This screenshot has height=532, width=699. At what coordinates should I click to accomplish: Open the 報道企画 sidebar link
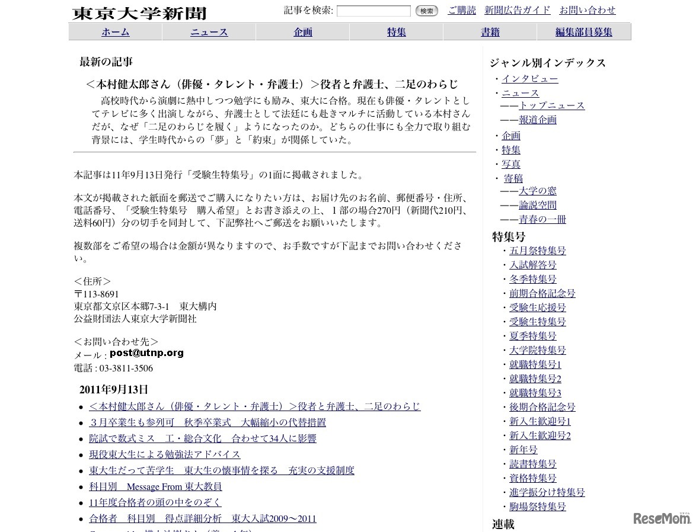click(x=538, y=120)
